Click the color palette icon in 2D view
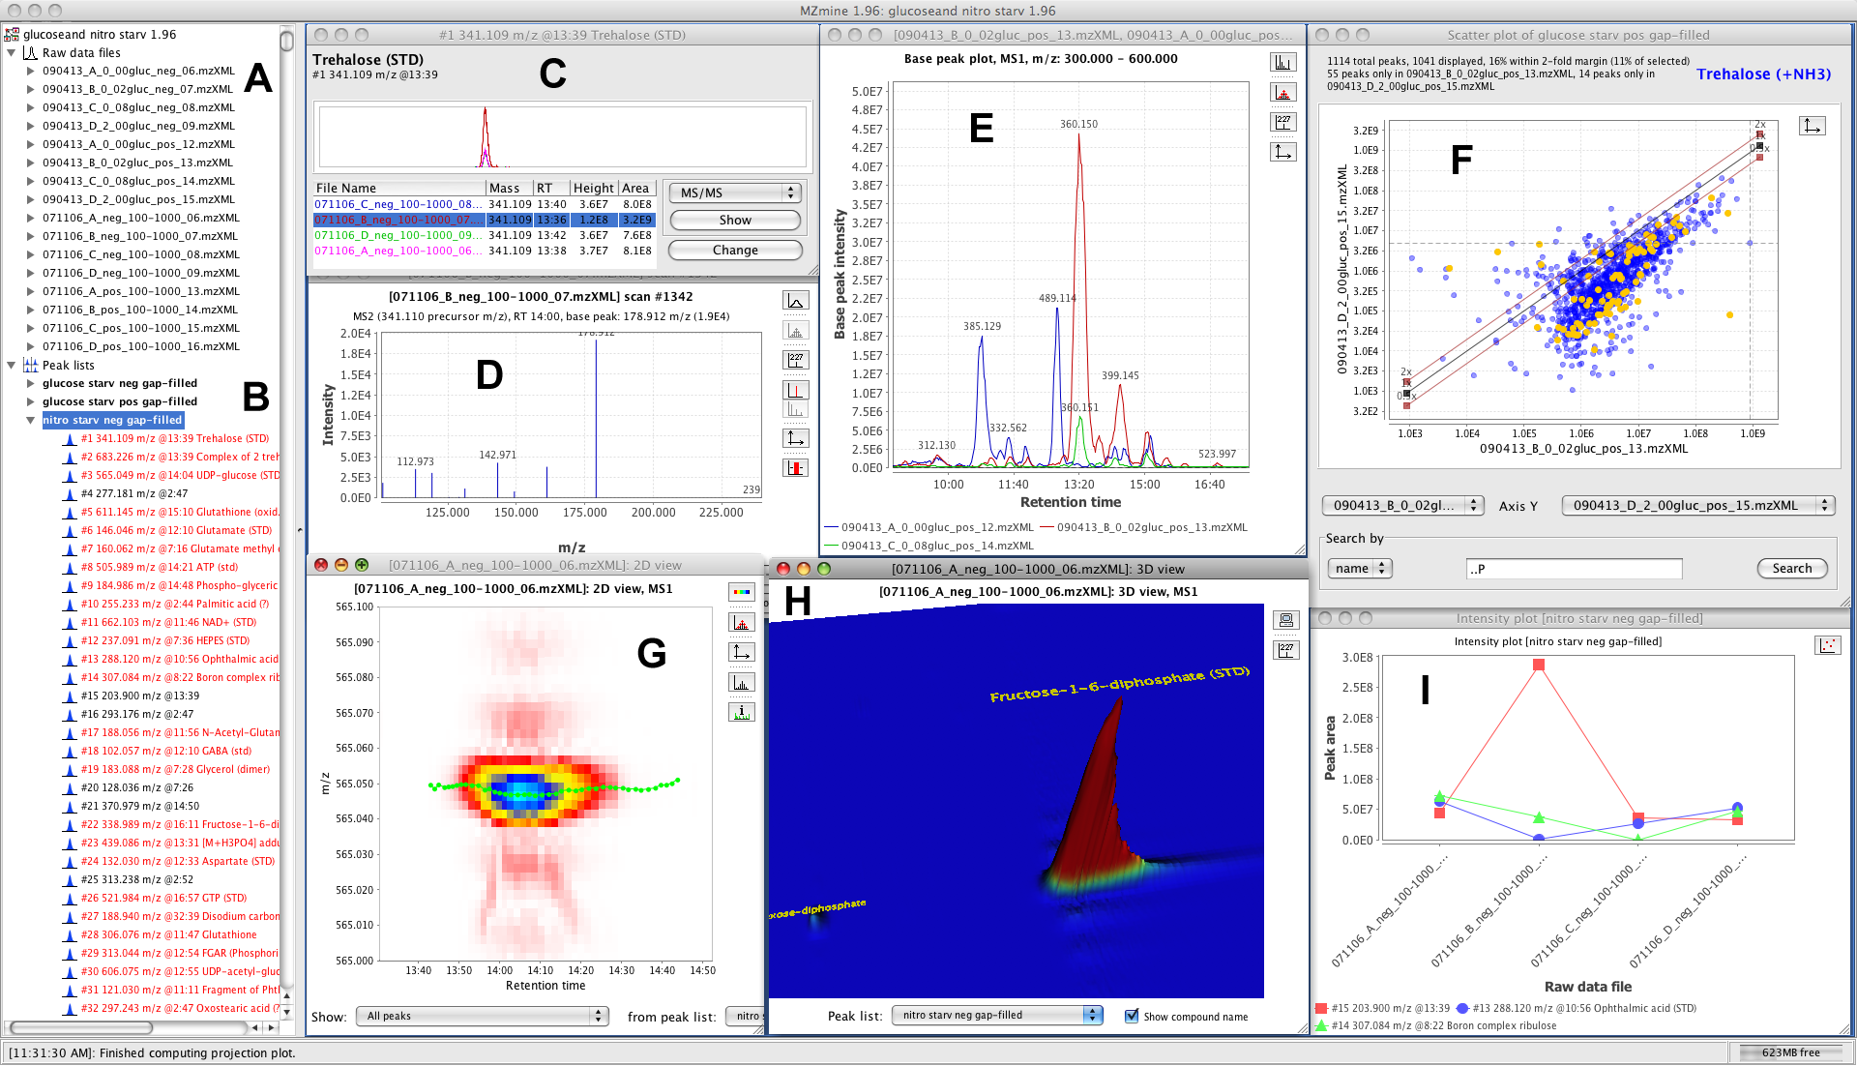The width and height of the screenshot is (1857, 1066). point(742,592)
